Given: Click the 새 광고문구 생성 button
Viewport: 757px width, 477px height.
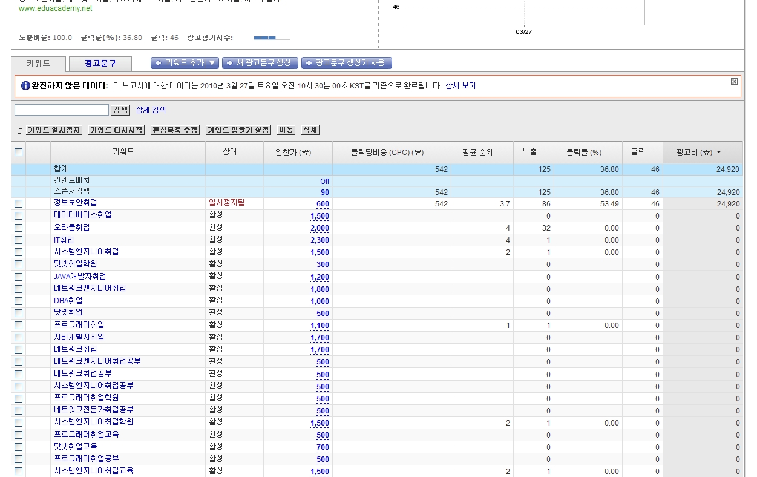Looking at the screenshot, I should (x=260, y=63).
